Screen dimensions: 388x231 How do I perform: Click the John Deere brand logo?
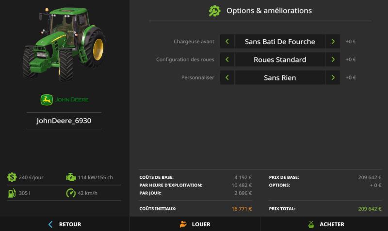point(65,100)
